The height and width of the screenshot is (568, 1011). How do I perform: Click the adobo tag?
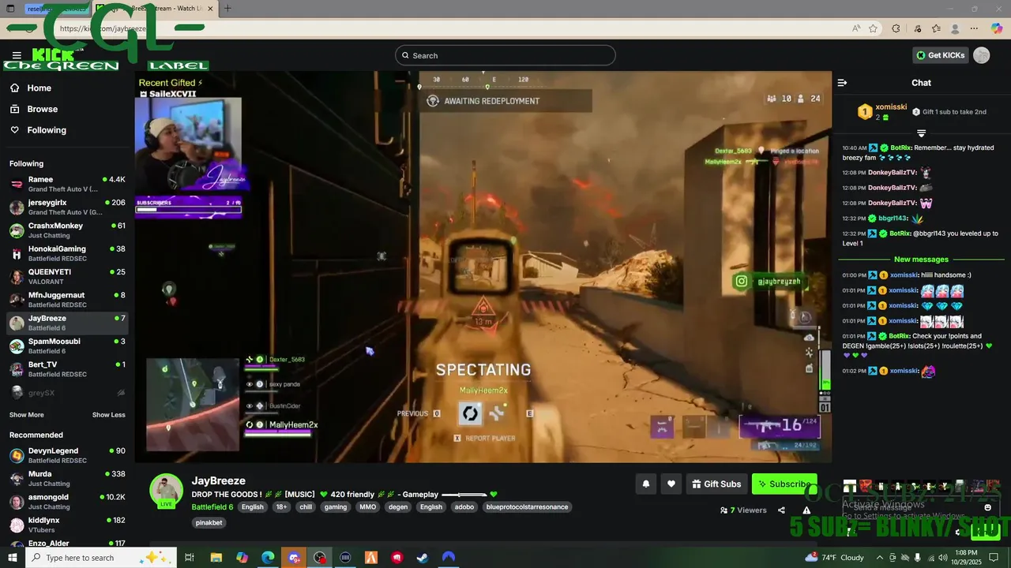464,507
